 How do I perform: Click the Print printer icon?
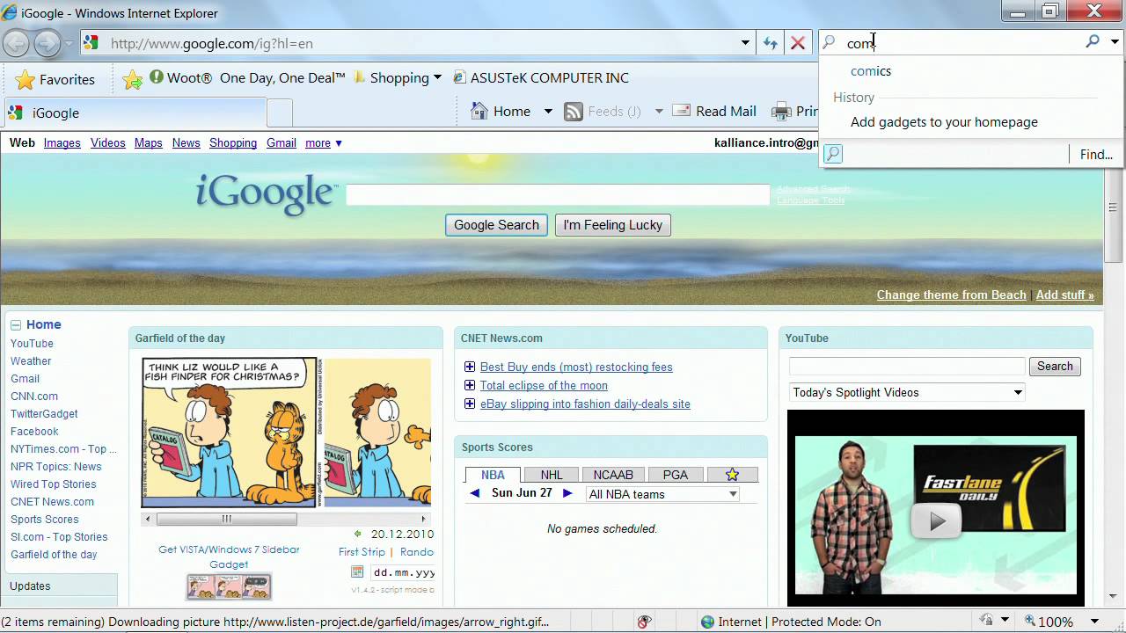(x=781, y=112)
